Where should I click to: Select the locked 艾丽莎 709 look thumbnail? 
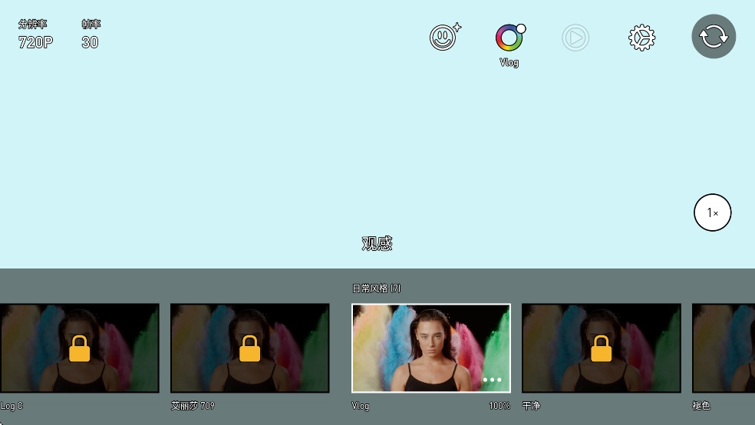coord(249,348)
